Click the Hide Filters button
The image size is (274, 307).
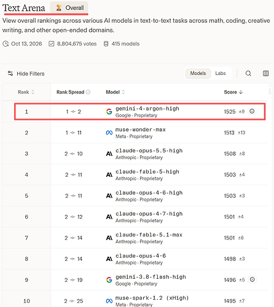pos(26,74)
